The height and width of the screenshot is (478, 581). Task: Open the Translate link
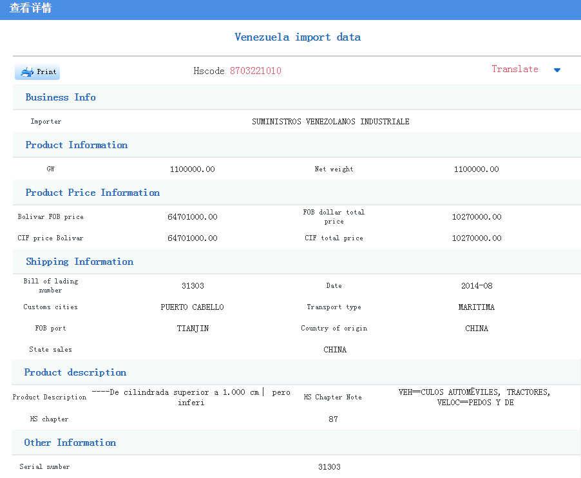(x=515, y=70)
